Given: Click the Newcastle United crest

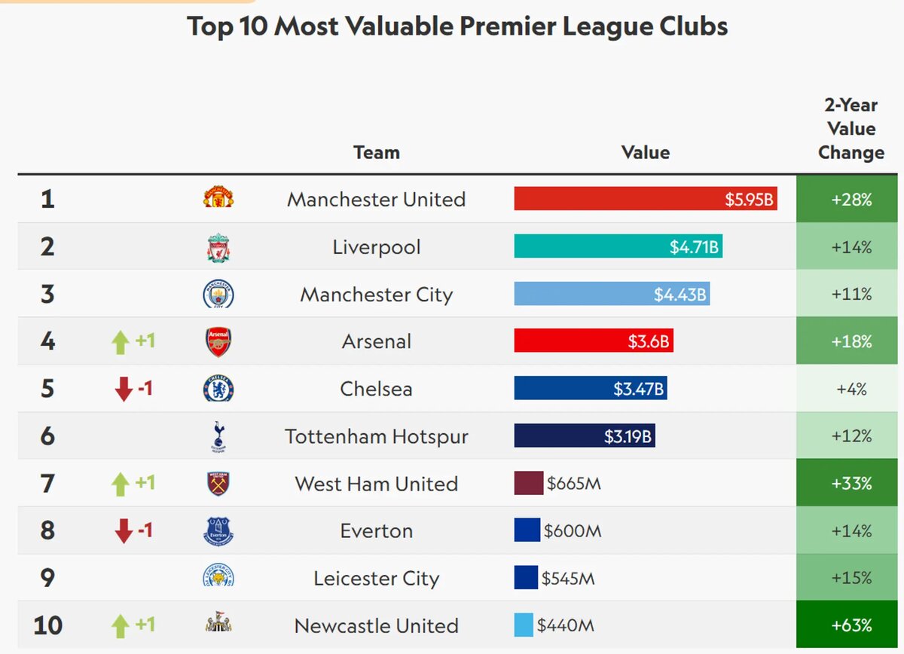Looking at the screenshot, I should [x=218, y=624].
